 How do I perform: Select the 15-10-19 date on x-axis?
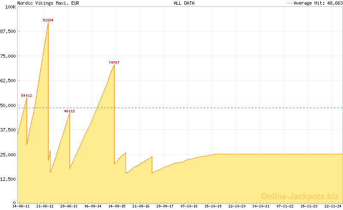click(213, 206)
